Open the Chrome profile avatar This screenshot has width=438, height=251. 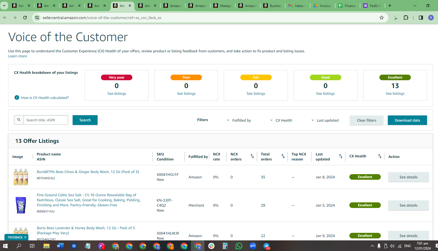431,18
